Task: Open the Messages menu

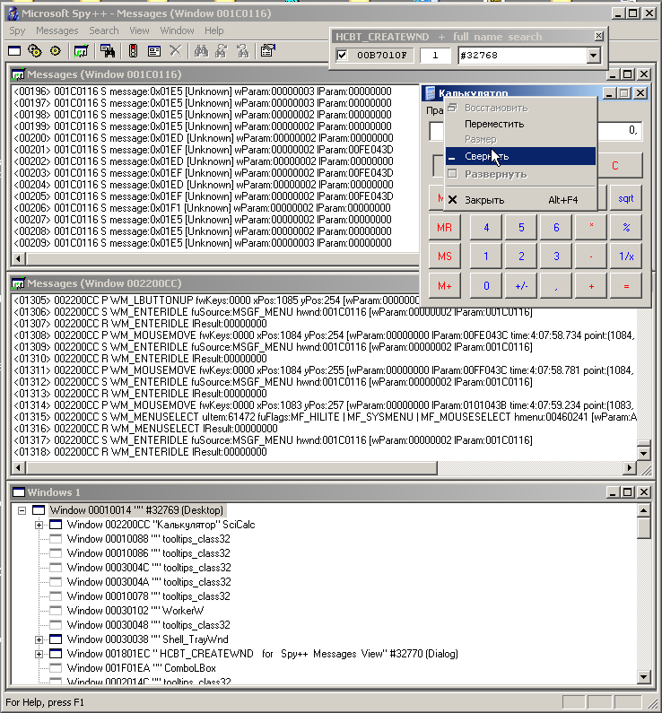Action: coord(57,30)
